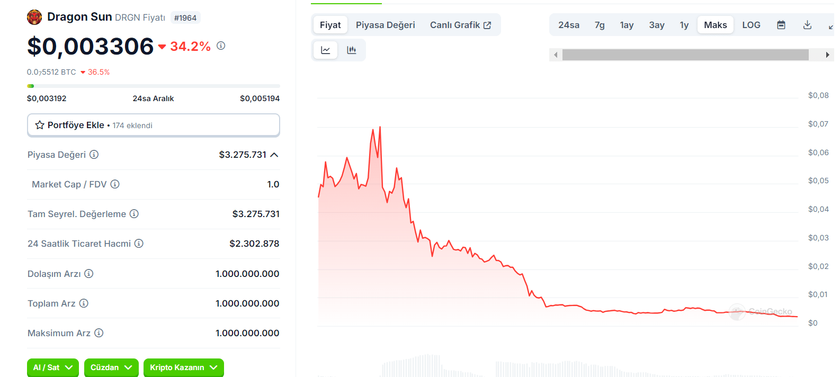840x377 pixels.
Task: Toggle LOG scale on chart
Action: pyautogui.click(x=751, y=25)
